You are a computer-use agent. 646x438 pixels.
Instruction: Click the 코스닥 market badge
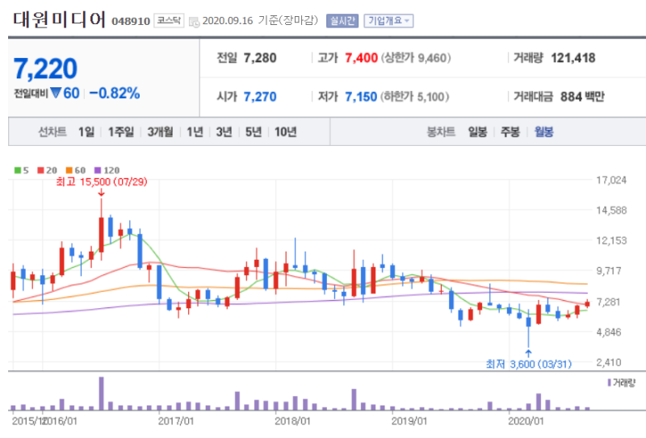coord(169,20)
